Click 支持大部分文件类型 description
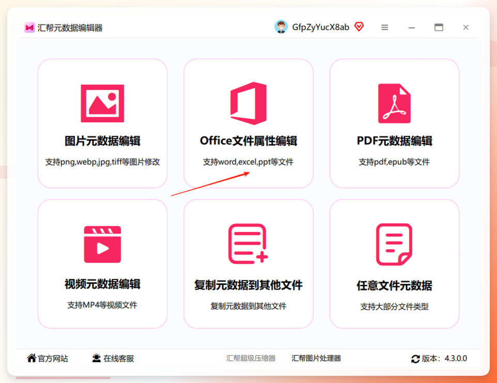 point(394,307)
